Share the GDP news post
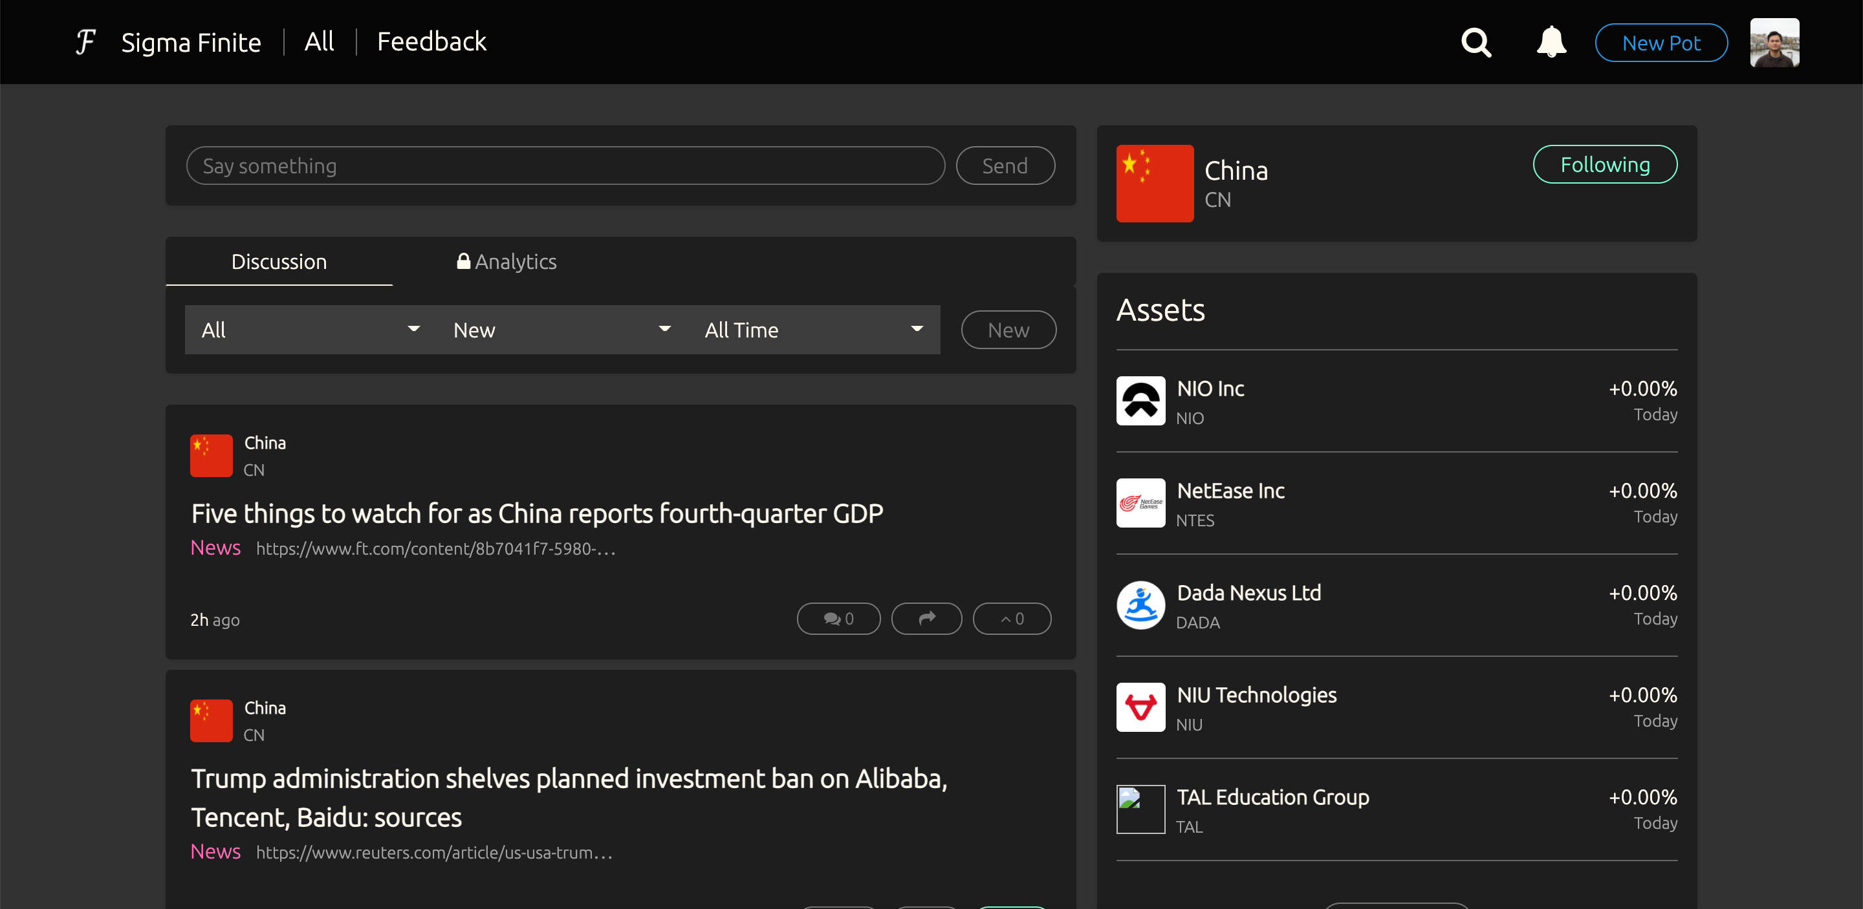The height and width of the screenshot is (909, 1863). pyautogui.click(x=926, y=619)
